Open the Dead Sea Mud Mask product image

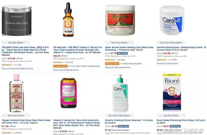tap(16, 20)
